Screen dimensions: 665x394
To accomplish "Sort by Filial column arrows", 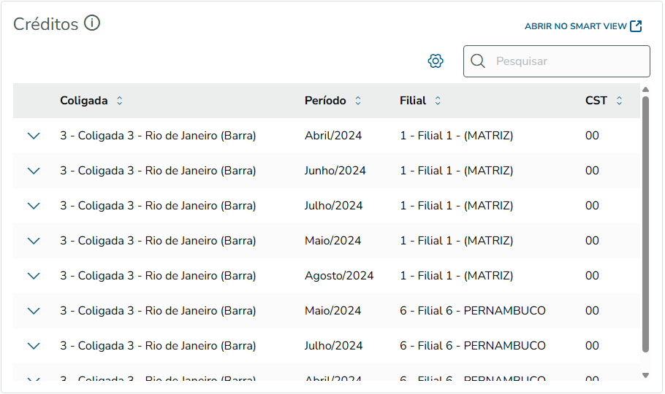I will tap(438, 101).
